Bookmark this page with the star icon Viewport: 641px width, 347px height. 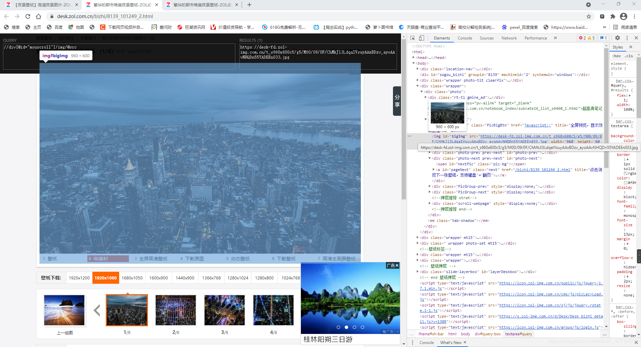[589, 16]
